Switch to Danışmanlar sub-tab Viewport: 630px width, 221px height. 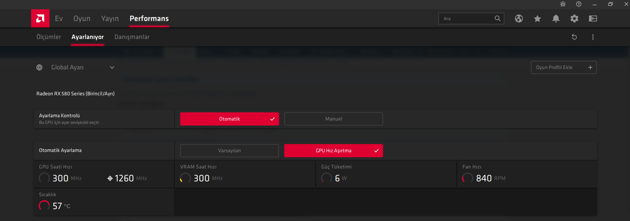click(x=132, y=37)
